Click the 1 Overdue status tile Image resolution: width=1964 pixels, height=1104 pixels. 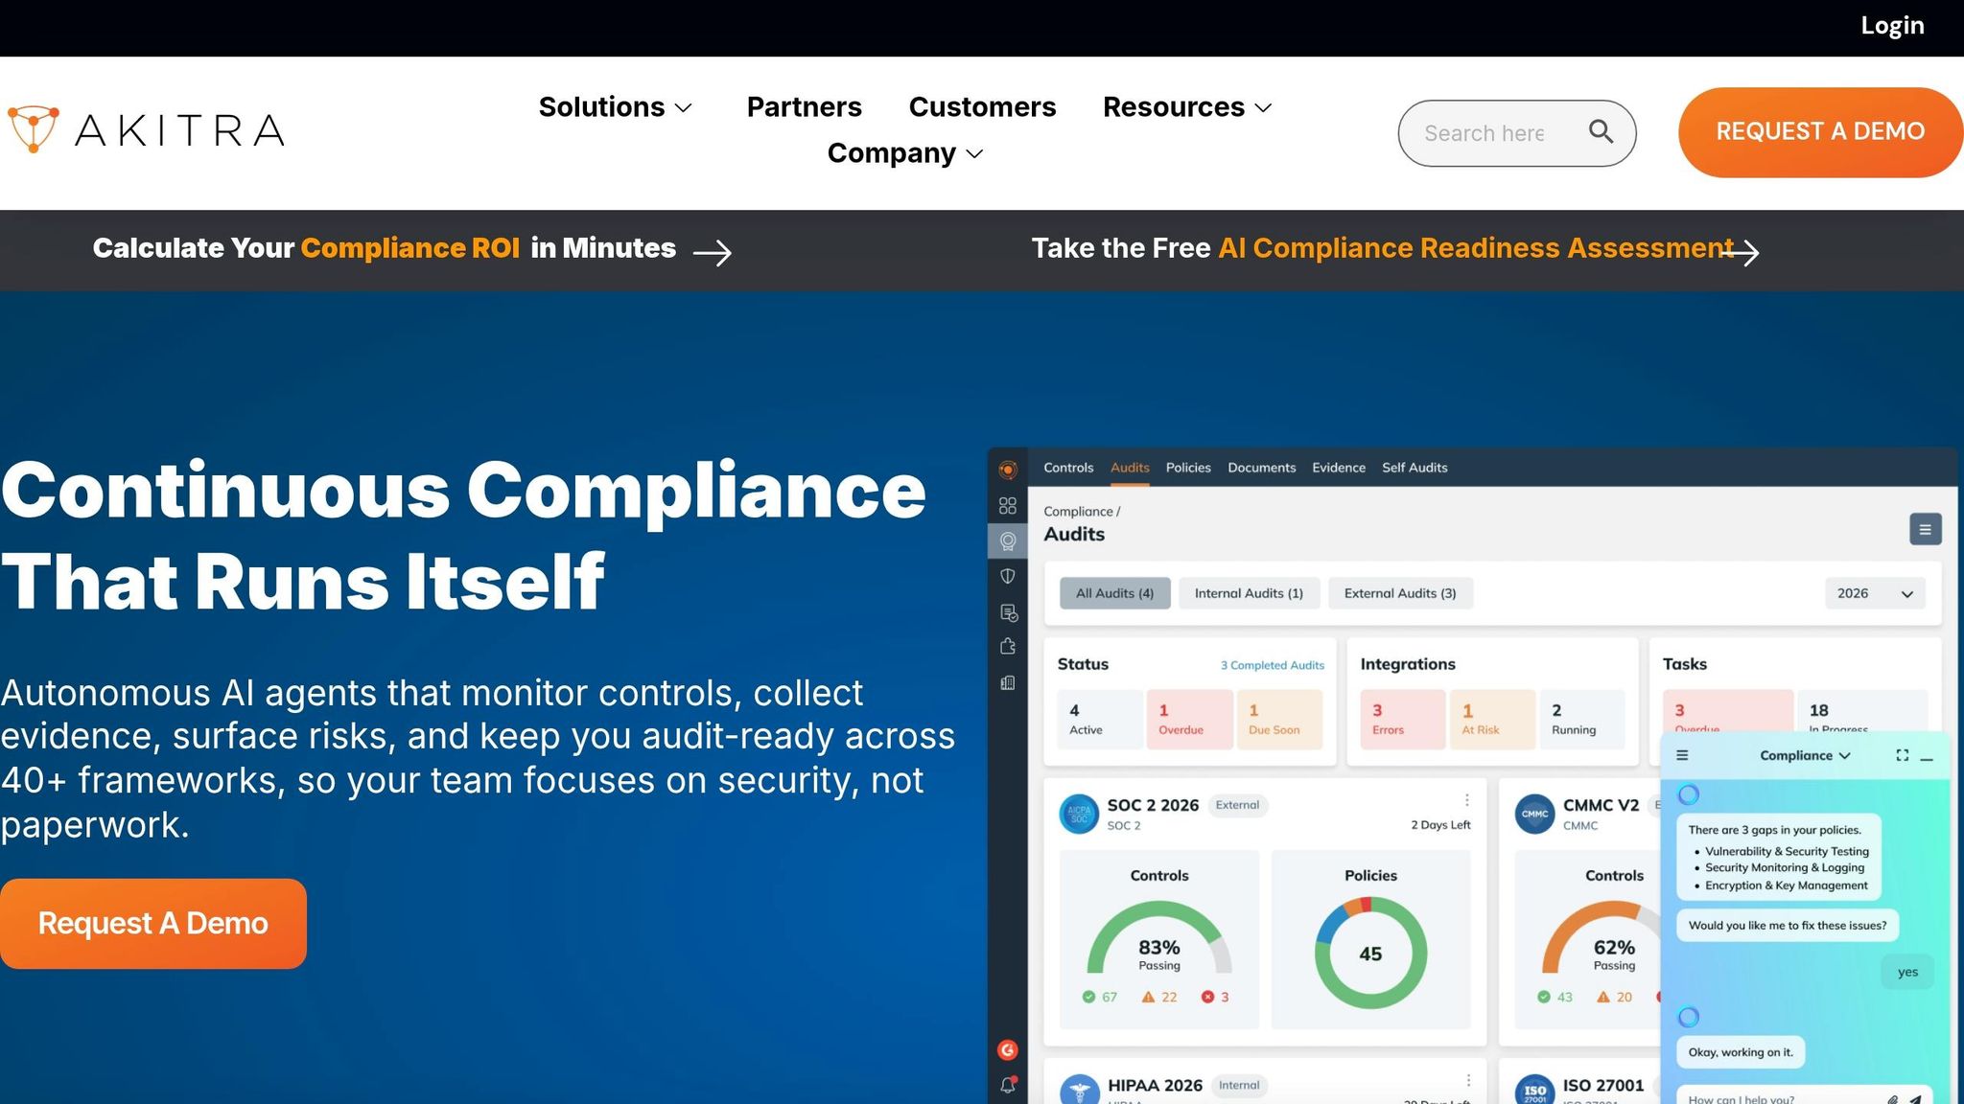pos(1189,719)
